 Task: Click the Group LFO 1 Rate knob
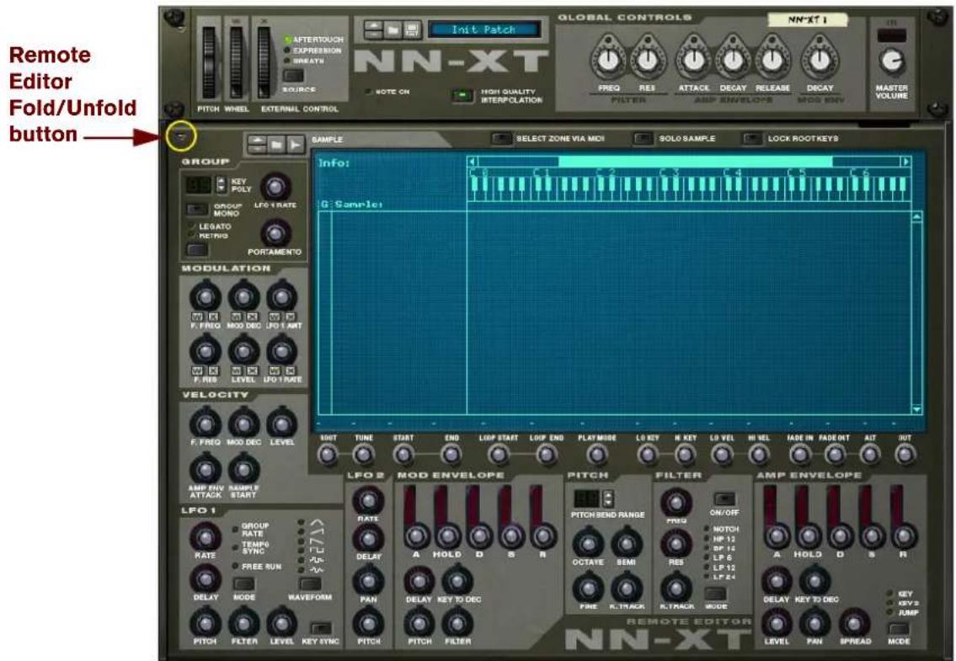(x=275, y=187)
